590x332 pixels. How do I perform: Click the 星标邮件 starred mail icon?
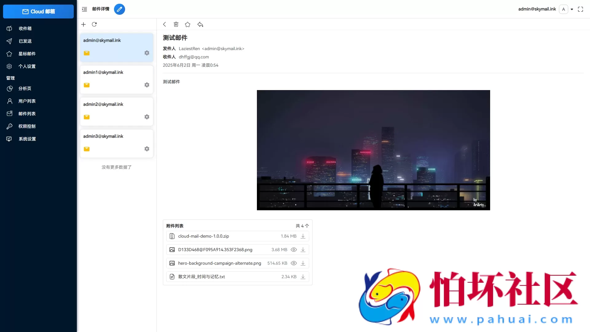click(9, 54)
